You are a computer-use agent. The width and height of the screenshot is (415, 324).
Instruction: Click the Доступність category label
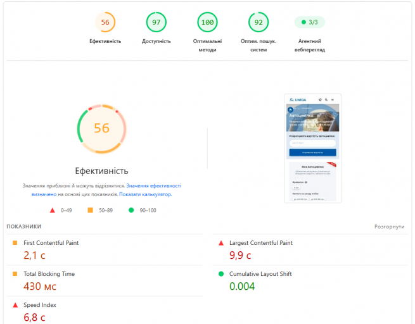click(x=156, y=41)
